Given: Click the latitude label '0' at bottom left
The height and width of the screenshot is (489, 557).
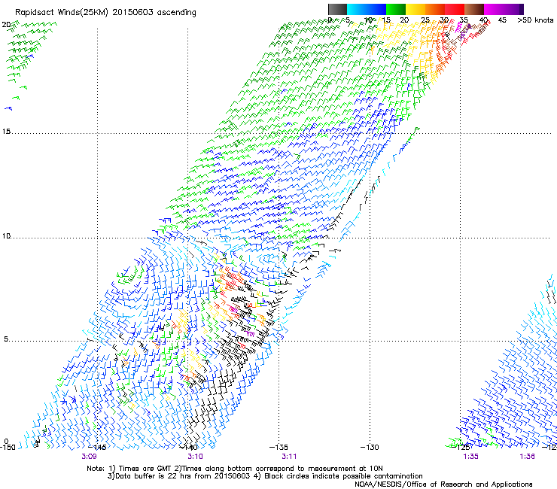Looking at the screenshot, I should pos(6,442).
